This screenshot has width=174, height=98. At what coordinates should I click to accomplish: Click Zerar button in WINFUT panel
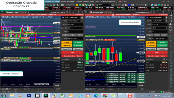pyautogui.click(x=72, y=53)
